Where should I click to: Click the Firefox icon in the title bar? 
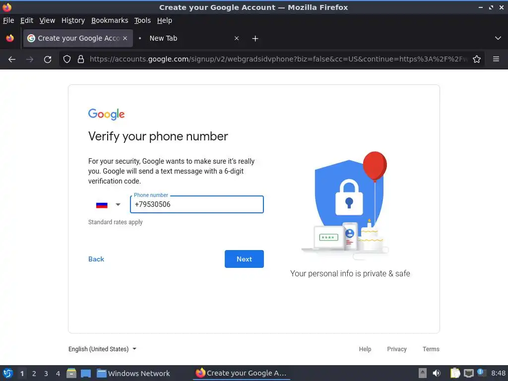coord(7,7)
